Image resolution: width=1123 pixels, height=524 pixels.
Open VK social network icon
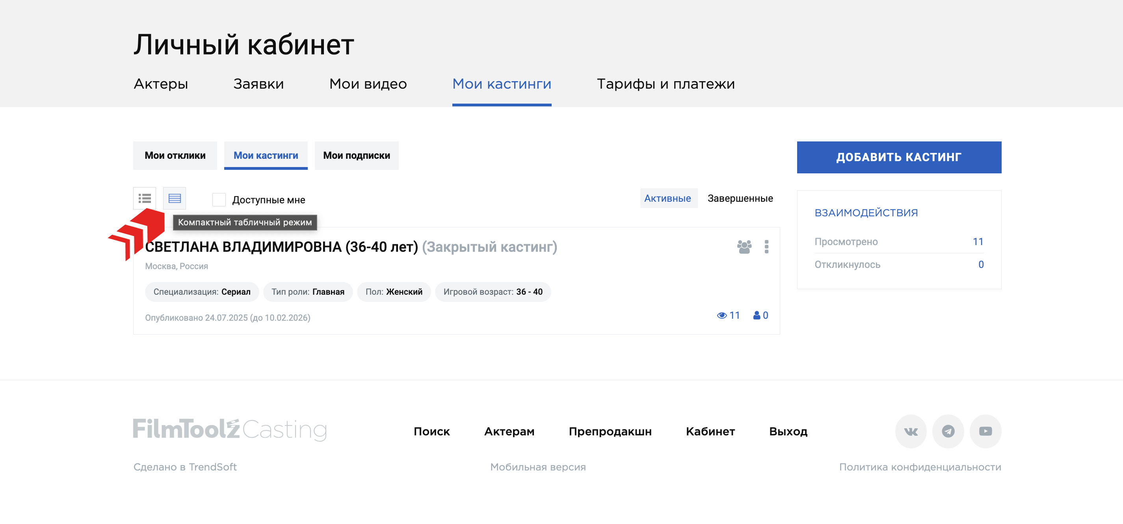coord(910,431)
